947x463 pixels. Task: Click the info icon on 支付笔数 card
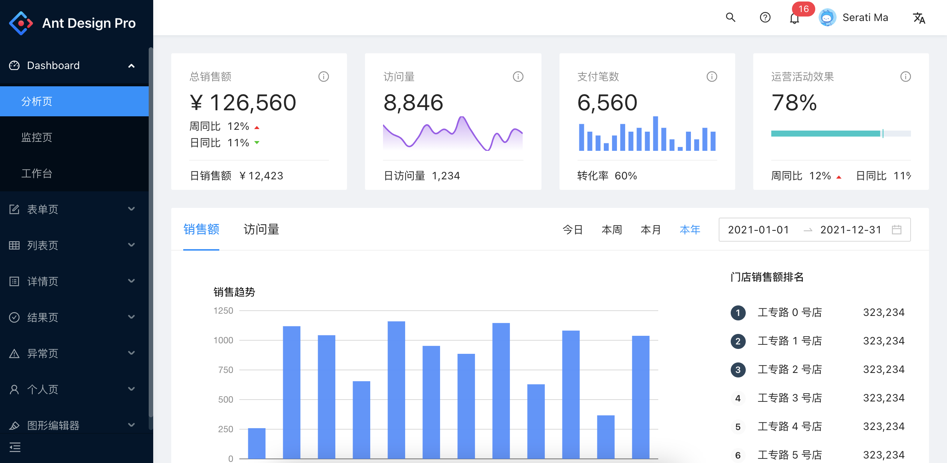[712, 77]
